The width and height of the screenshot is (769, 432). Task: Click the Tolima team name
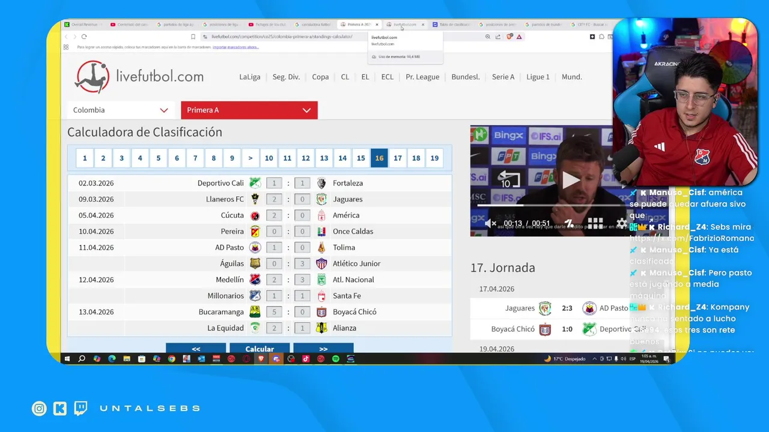click(x=344, y=247)
